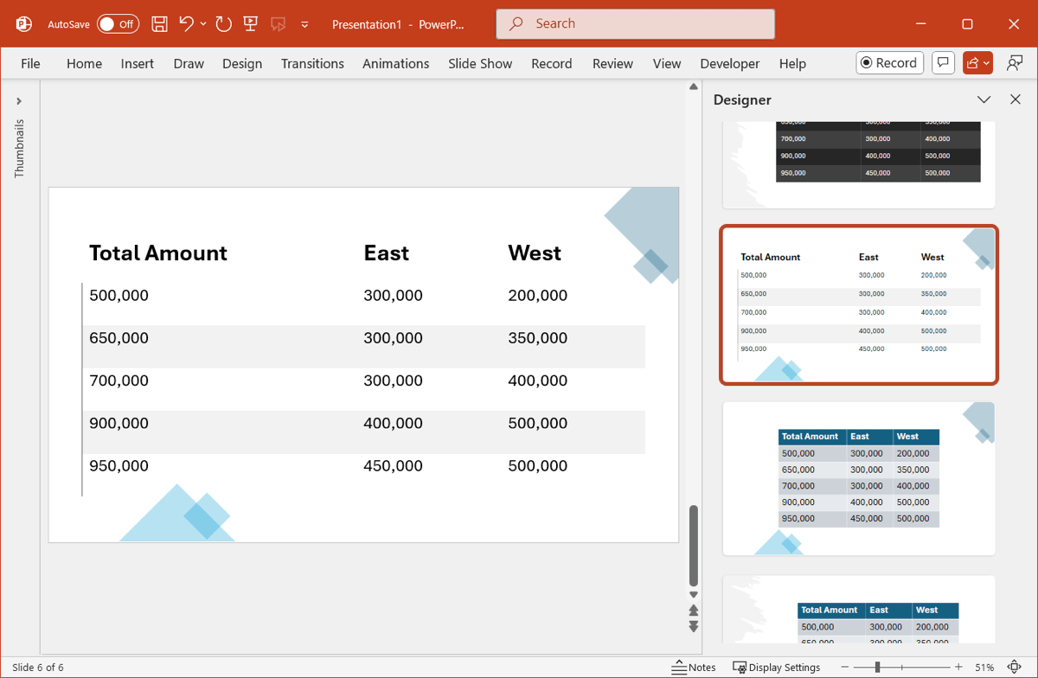Open Display Settings in status bar

(776, 668)
